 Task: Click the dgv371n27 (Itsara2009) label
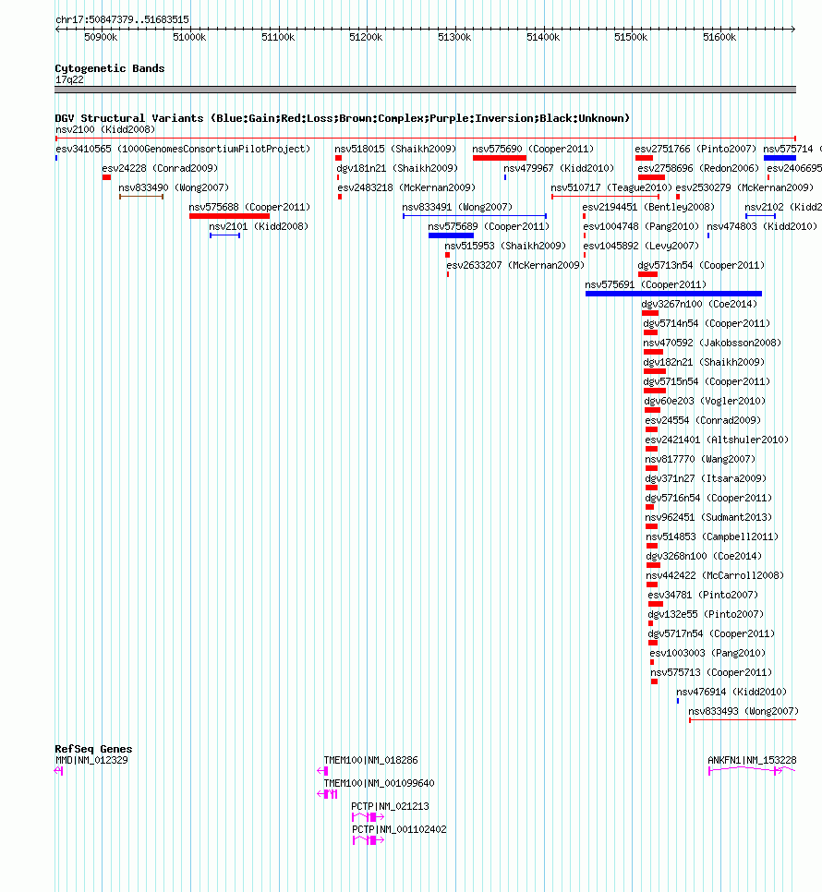click(x=706, y=478)
